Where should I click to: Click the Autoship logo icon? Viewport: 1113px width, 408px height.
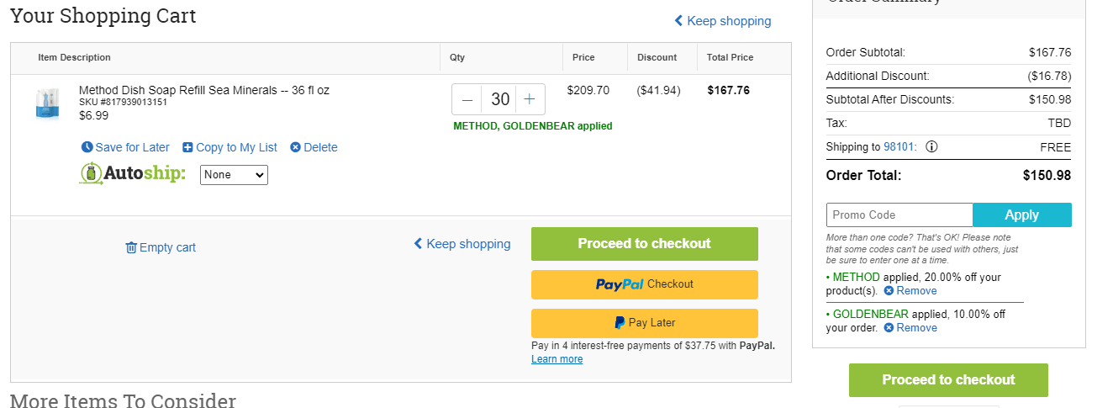tap(91, 173)
